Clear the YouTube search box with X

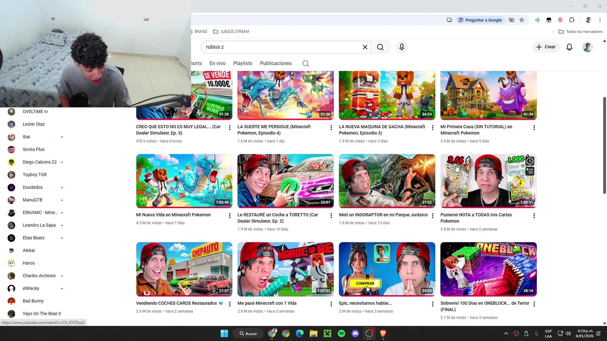click(x=365, y=47)
